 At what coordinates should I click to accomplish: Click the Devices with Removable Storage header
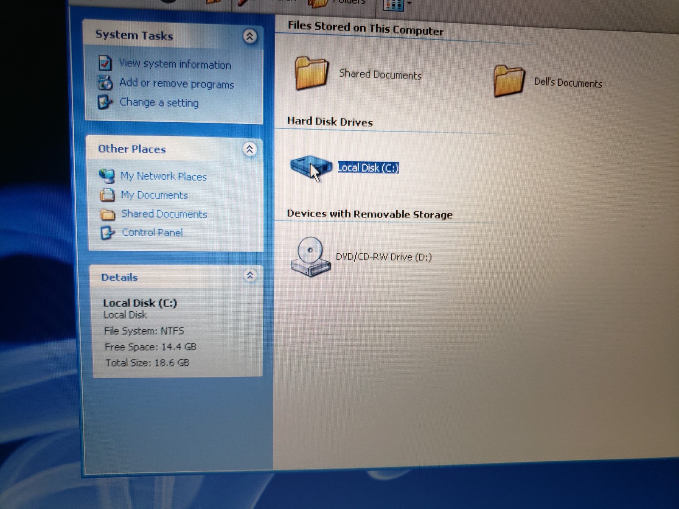(x=370, y=214)
